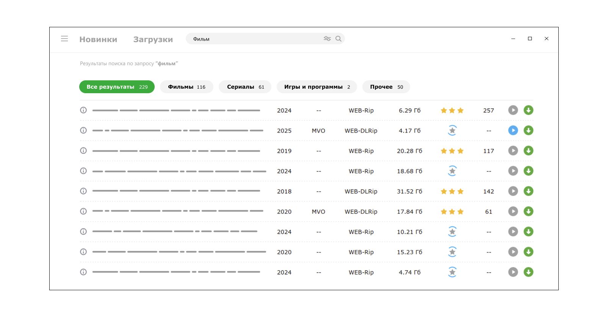Play the 4.74 Гб result
Viewport: 608px width, 316px height.
[x=513, y=272]
